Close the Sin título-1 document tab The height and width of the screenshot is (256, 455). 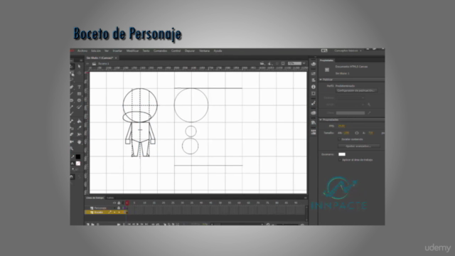click(x=116, y=58)
